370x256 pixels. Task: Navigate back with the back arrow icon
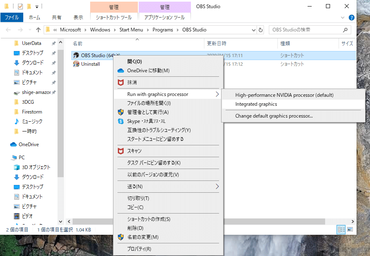pyautogui.click(x=8, y=30)
